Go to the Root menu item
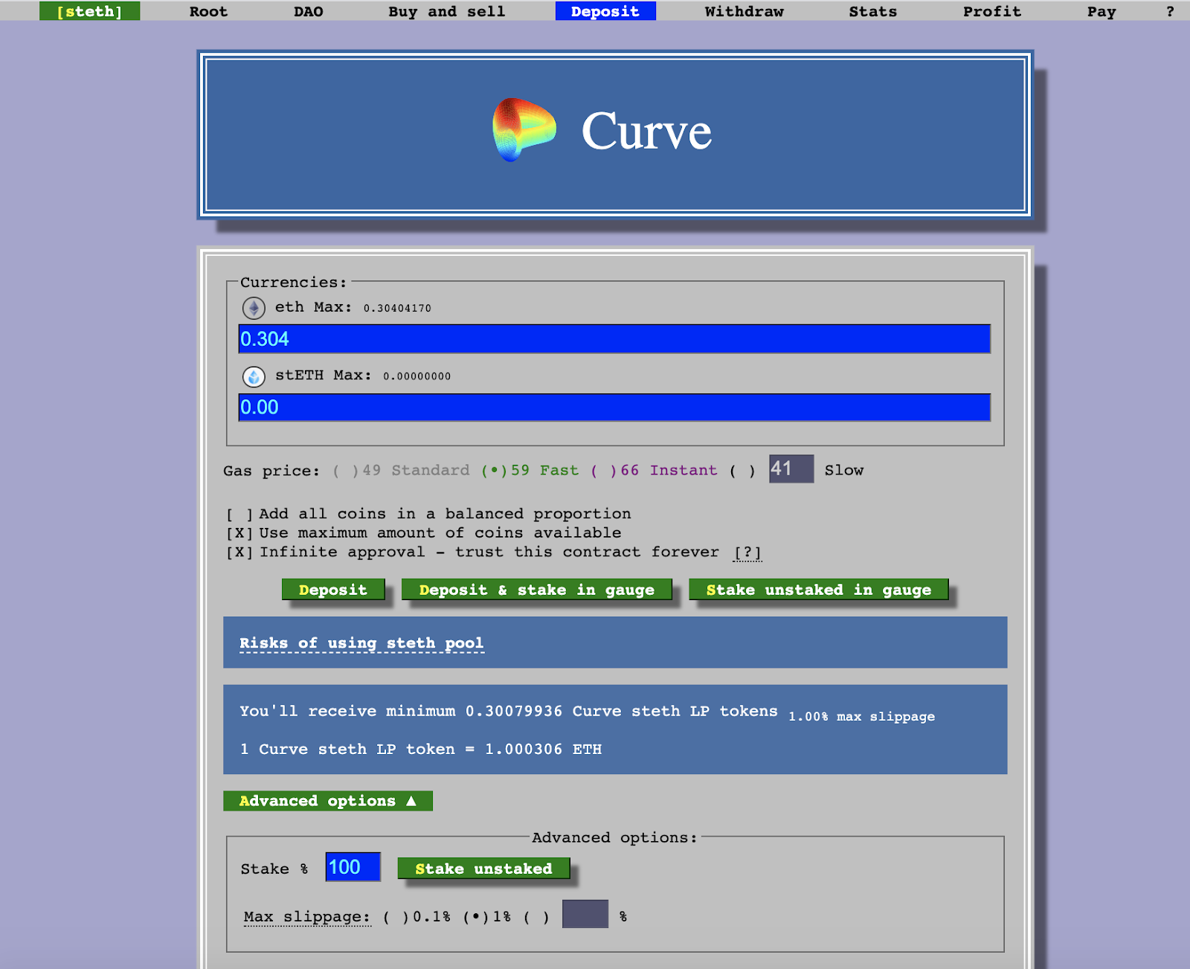The height and width of the screenshot is (969, 1190). click(x=208, y=11)
